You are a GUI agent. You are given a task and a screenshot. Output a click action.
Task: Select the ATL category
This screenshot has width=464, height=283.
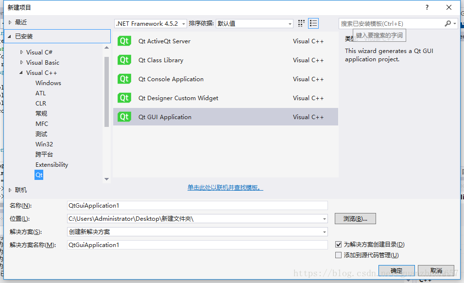[x=40, y=93]
